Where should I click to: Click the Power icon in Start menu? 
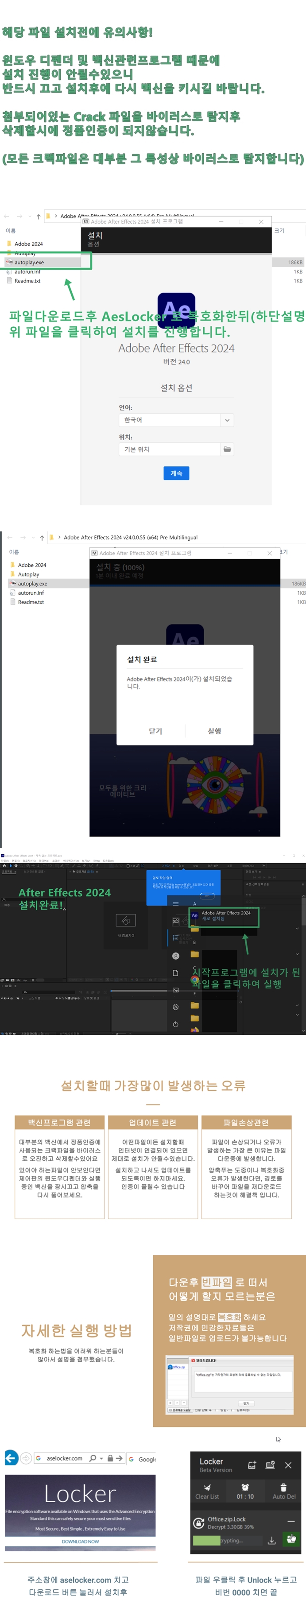[175, 1024]
